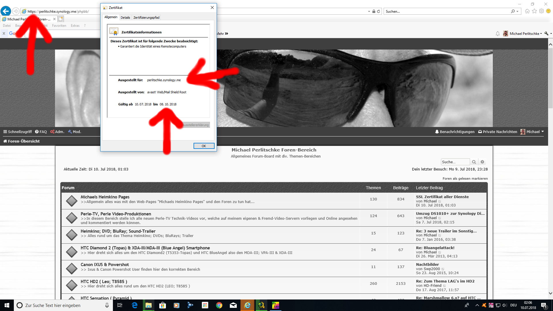
Task: Click the forum Suche input field
Action: click(x=455, y=162)
